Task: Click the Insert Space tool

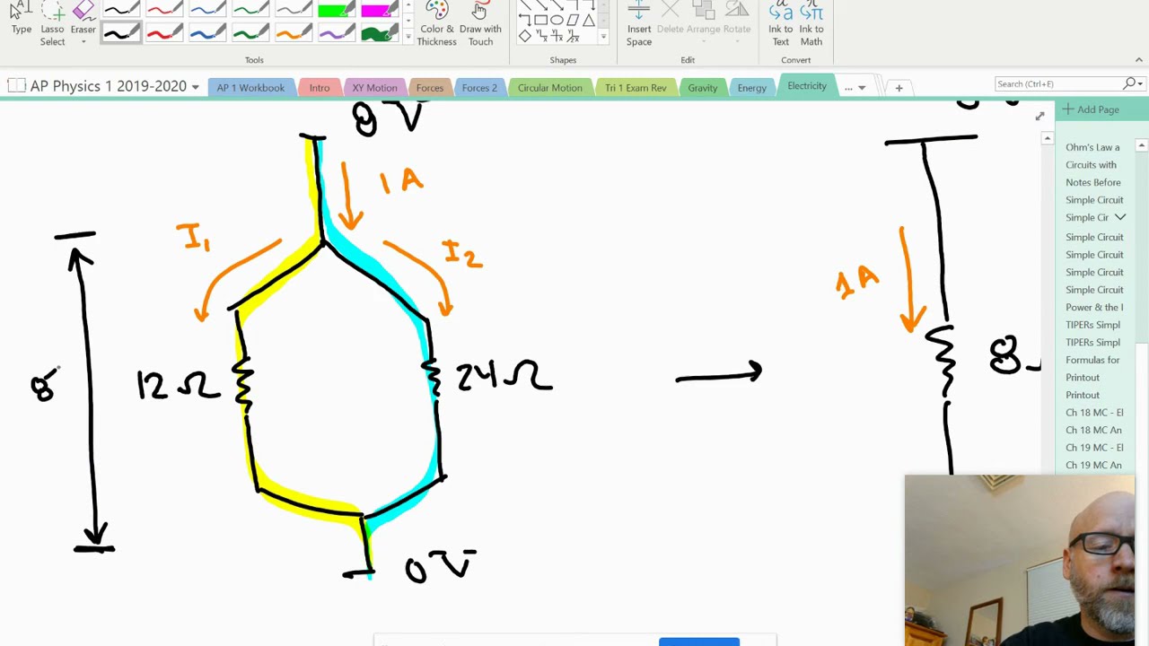Action: 639,23
